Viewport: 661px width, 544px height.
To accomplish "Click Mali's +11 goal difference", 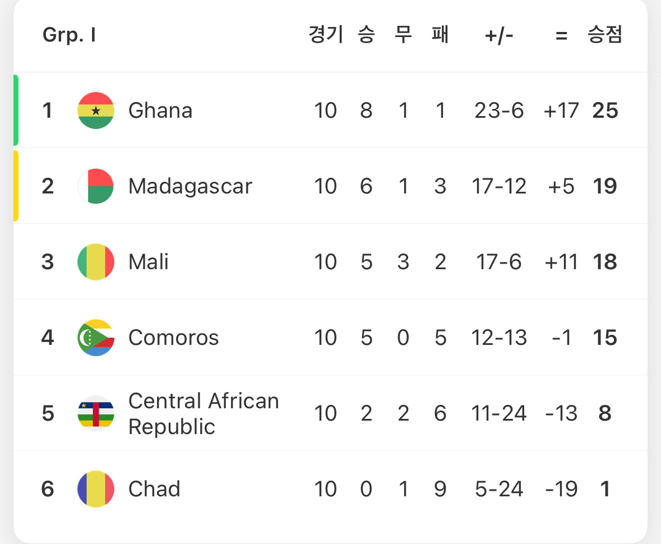I will [x=561, y=262].
